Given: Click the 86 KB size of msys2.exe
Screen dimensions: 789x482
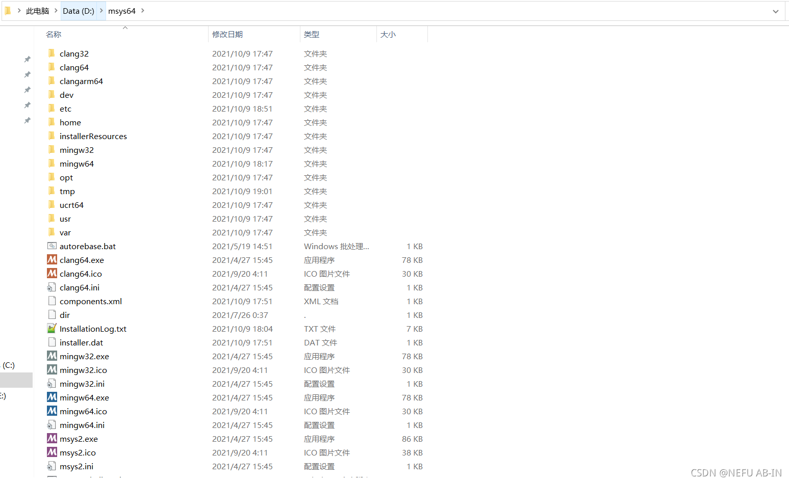Looking at the screenshot, I should coord(412,439).
